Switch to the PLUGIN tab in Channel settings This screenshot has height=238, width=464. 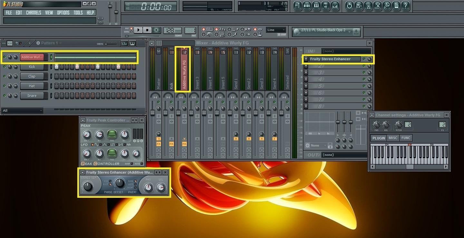[x=379, y=138]
